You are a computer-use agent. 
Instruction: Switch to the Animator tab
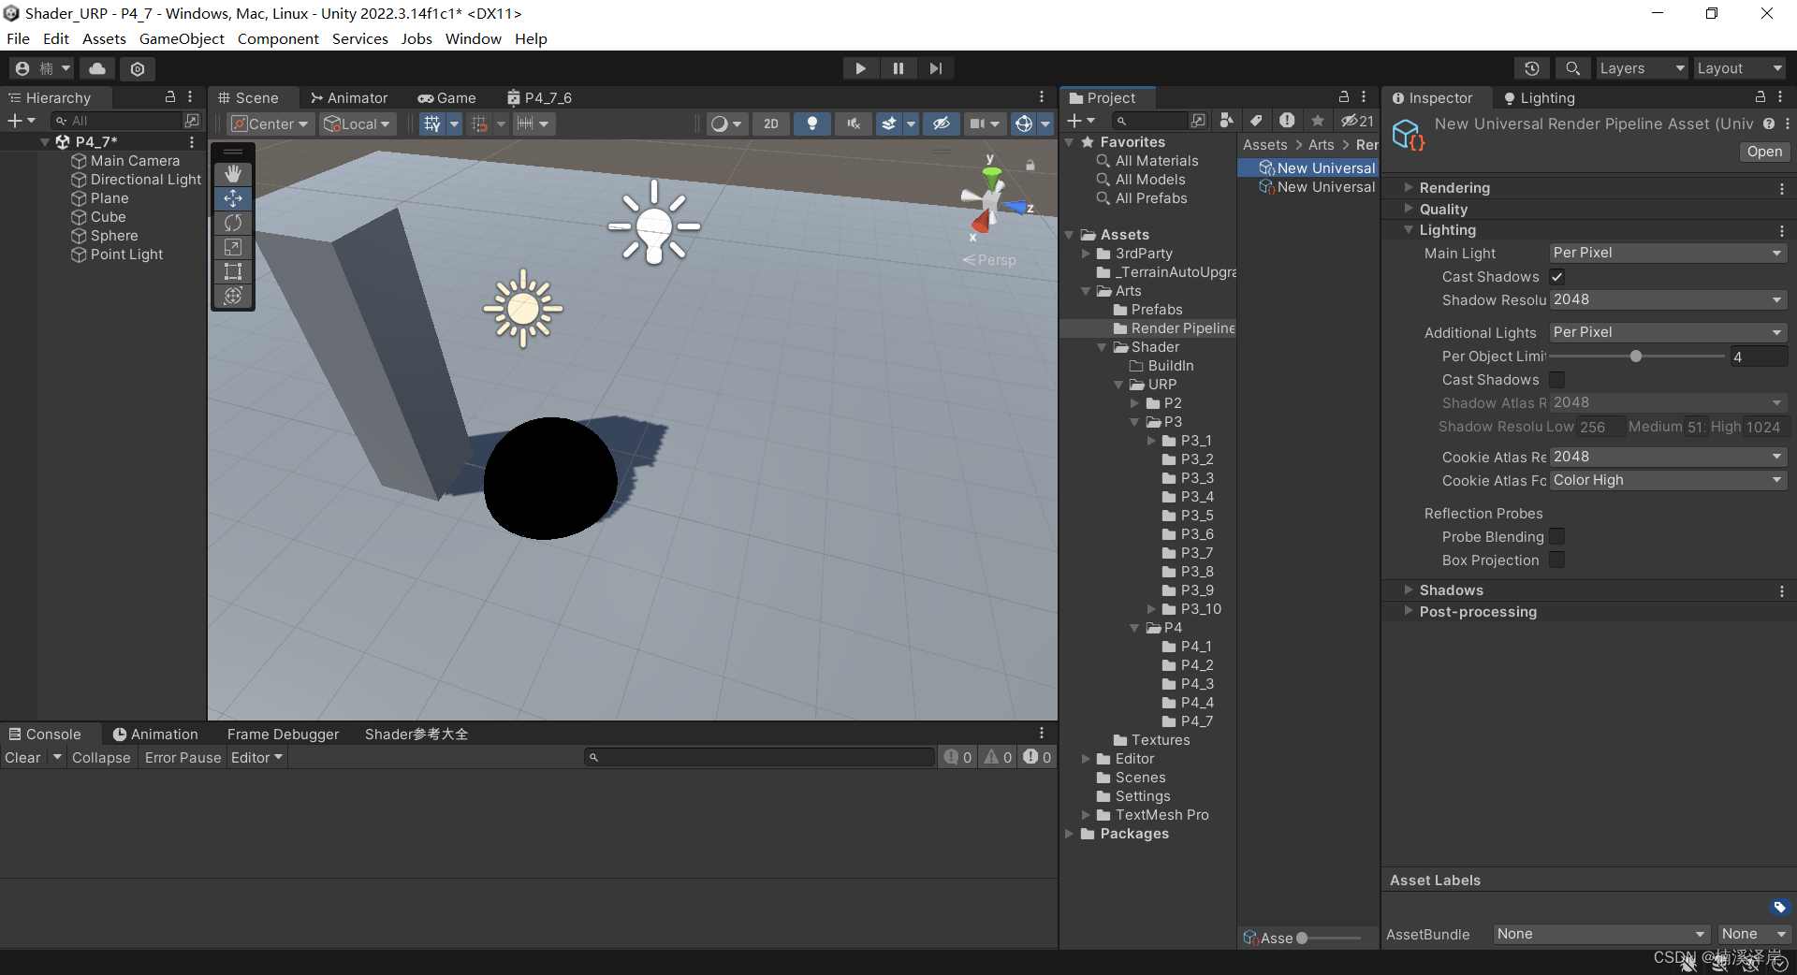pyautogui.click(x=349, y=97)
